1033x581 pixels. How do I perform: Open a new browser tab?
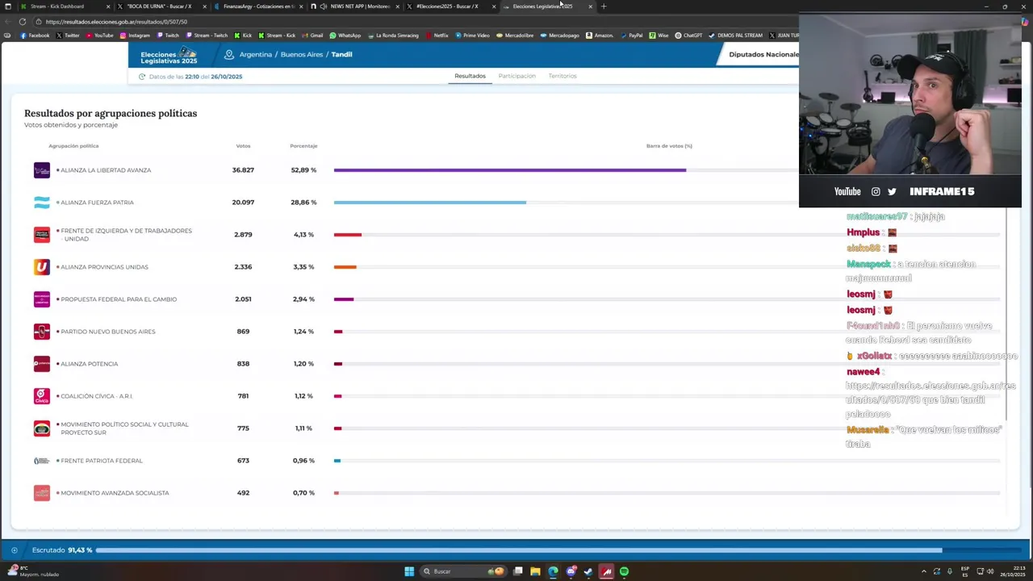point(604,6)
